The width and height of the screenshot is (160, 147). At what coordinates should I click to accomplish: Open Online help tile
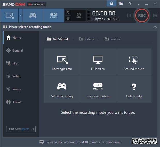pos(134,89)
